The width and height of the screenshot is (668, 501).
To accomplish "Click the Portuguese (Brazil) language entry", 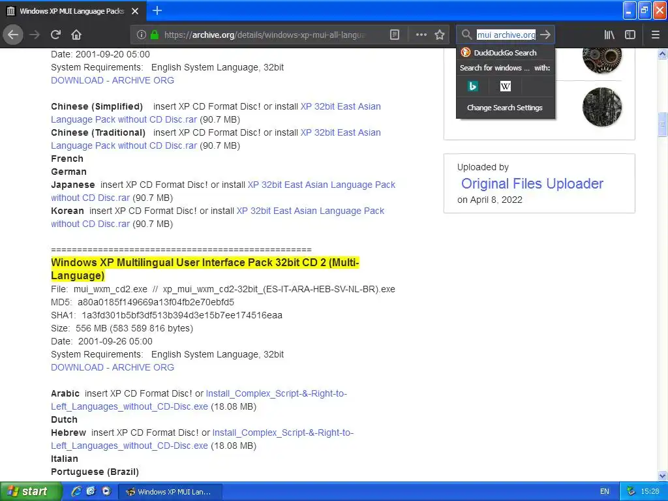I will point(95,472).
